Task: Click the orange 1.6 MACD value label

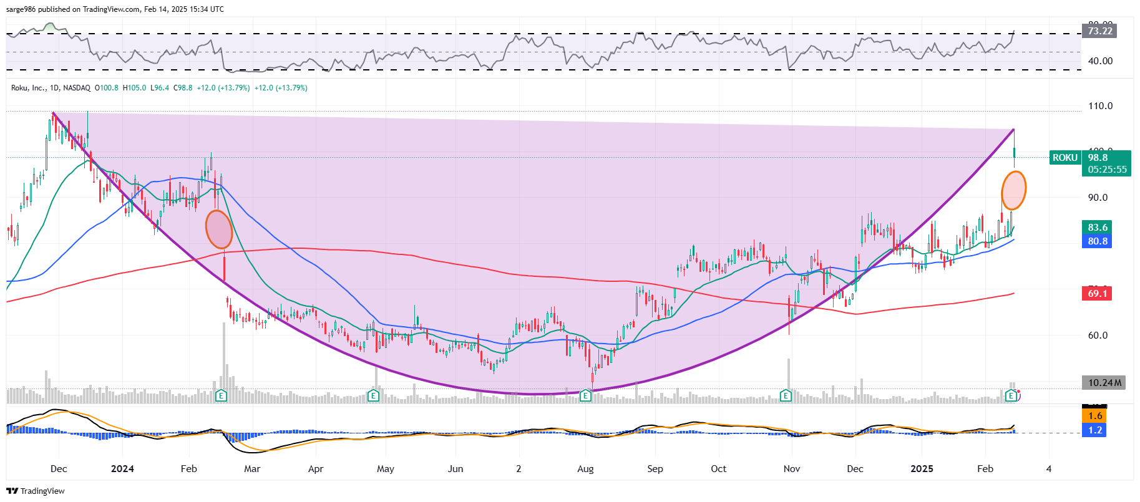Action: [1095, 416]
